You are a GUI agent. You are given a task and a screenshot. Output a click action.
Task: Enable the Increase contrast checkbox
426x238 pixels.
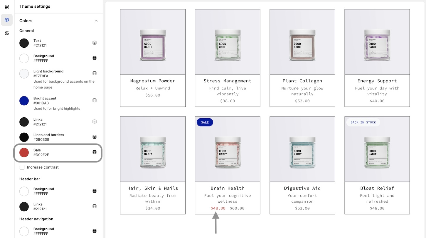[22, 167]
